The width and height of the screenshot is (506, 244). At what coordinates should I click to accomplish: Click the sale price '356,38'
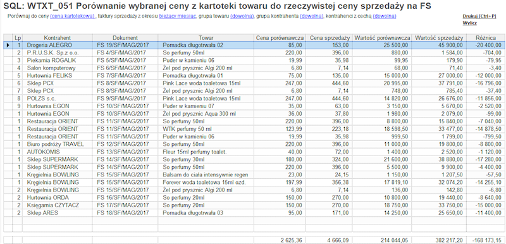click(x=329, y=182)
